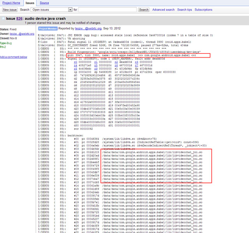Viewport: 249px width, 233px height.
Task: Click the Project Member badge
Action: [x=48, y=28]
